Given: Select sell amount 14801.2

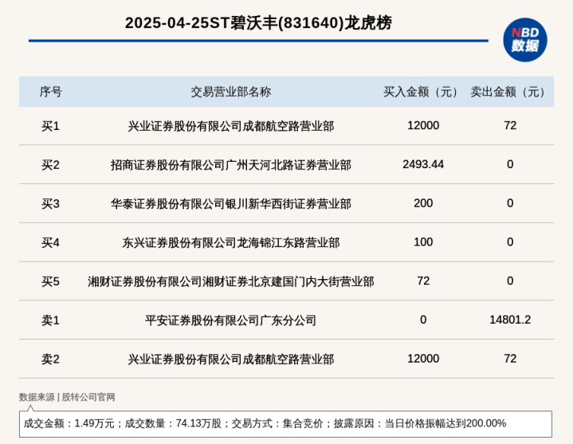Looking at the screenshot, I should (x=510, y=320).
